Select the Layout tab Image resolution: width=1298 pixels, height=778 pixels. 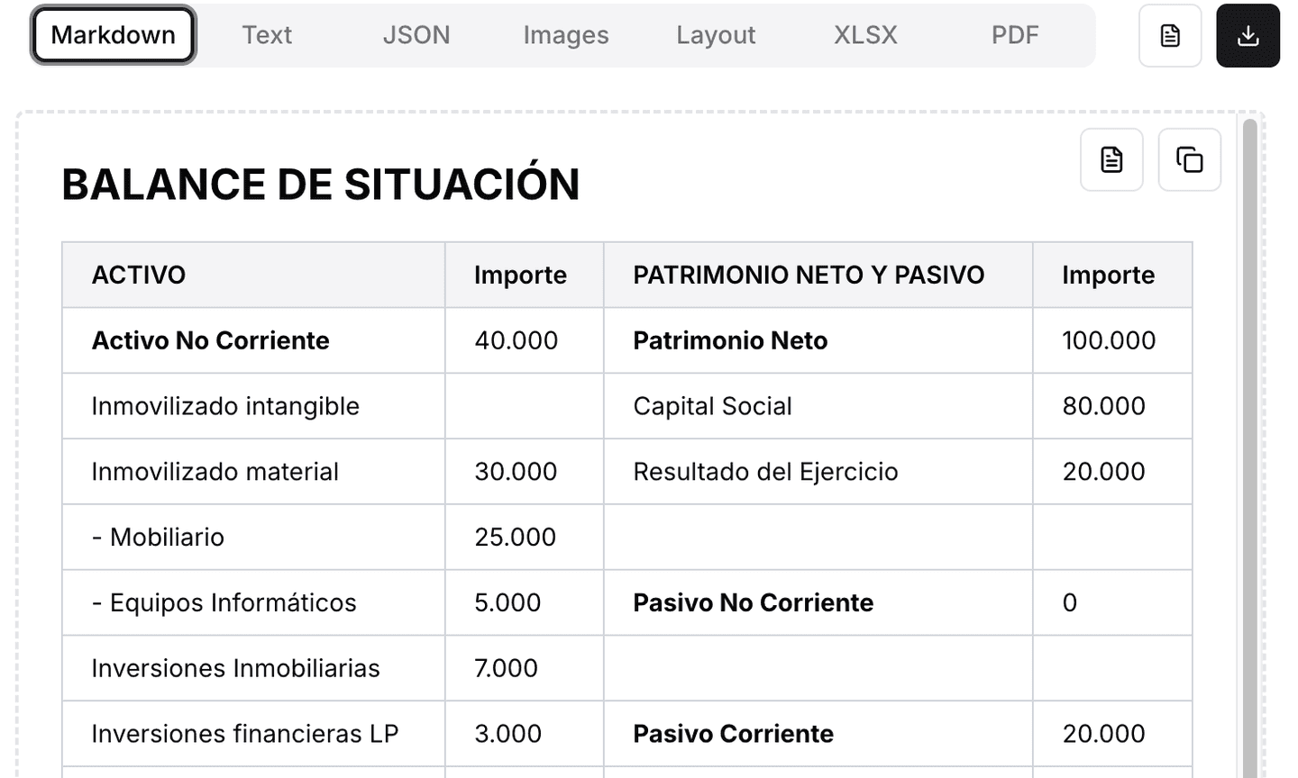click(x=716, y=35)
